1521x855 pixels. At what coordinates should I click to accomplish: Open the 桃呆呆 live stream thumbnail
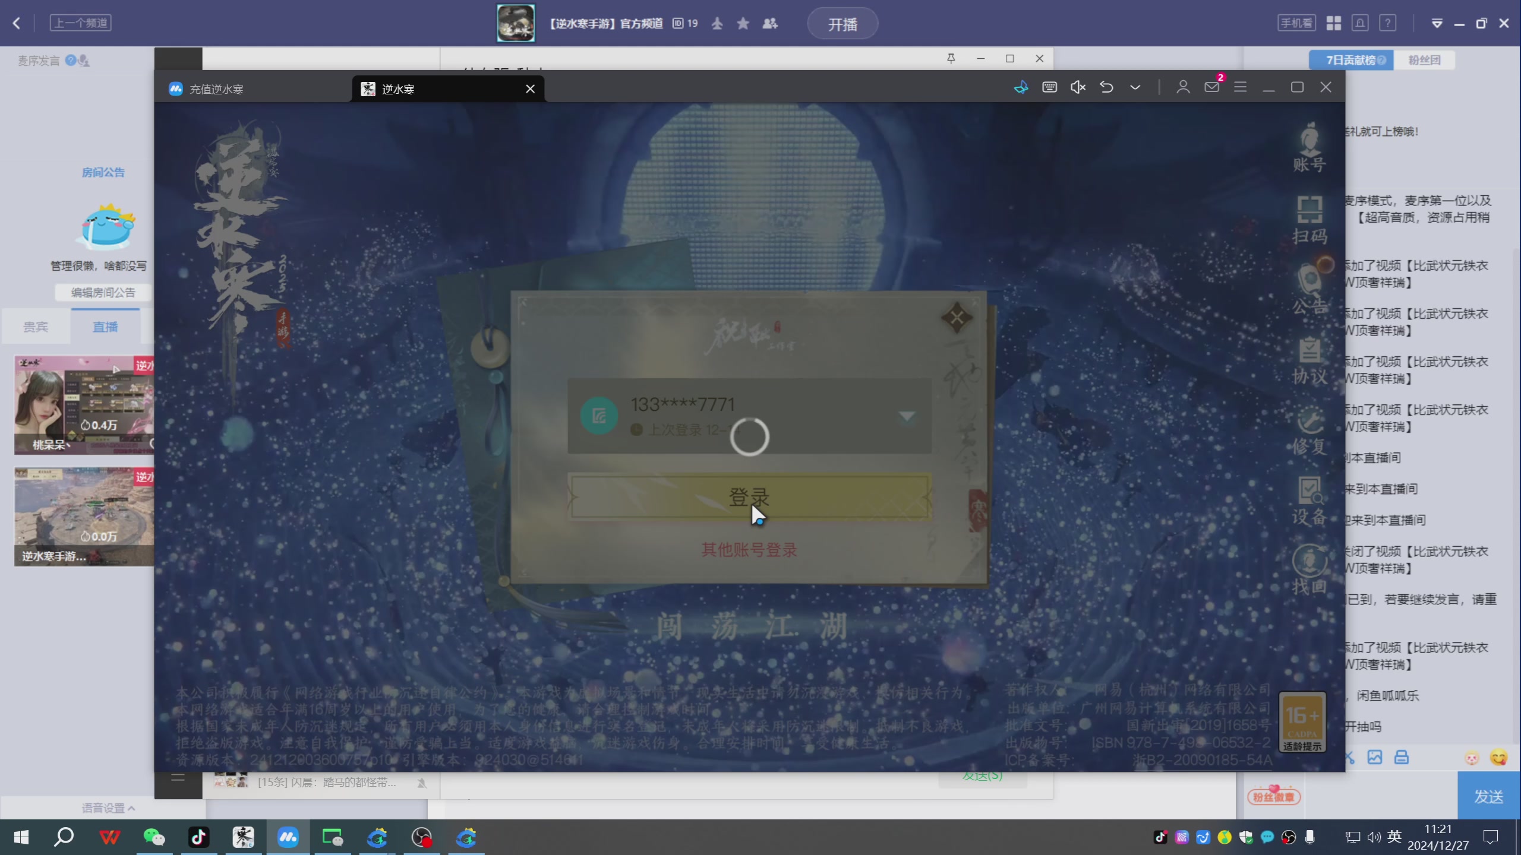point(84,405)
